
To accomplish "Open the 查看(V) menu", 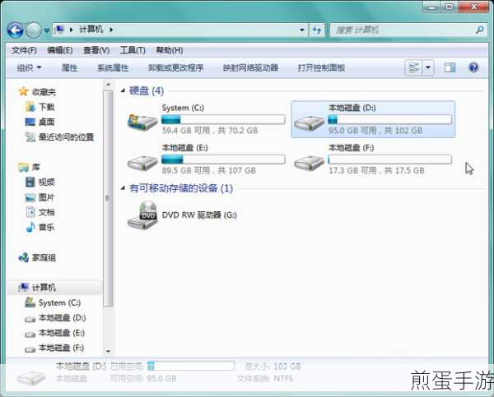I will pyautogui.click(x=96, y=50).
